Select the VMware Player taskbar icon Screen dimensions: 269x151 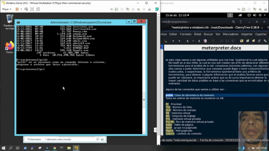coord(76,148)
